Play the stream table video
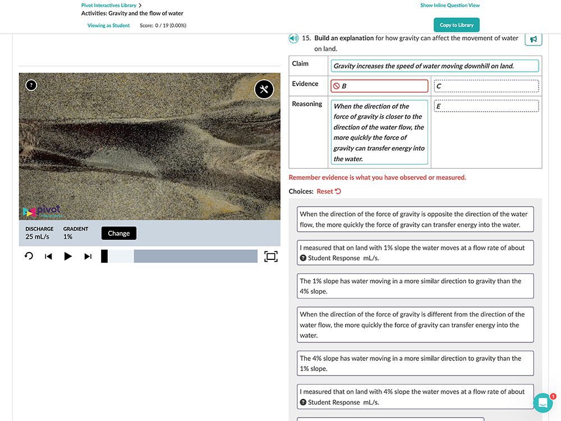The image size is (561, 421). point(68,257)
